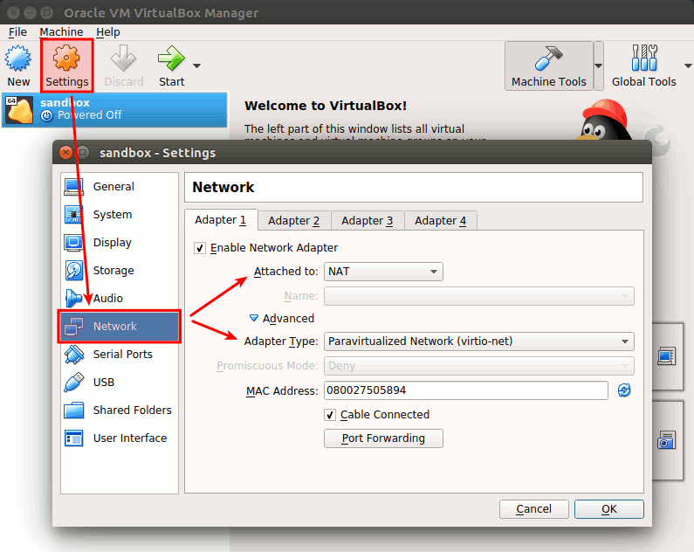Click the MAC Address input field
Image resolution: width=694 pixels, height=552 pixels.
coord(465,390)
